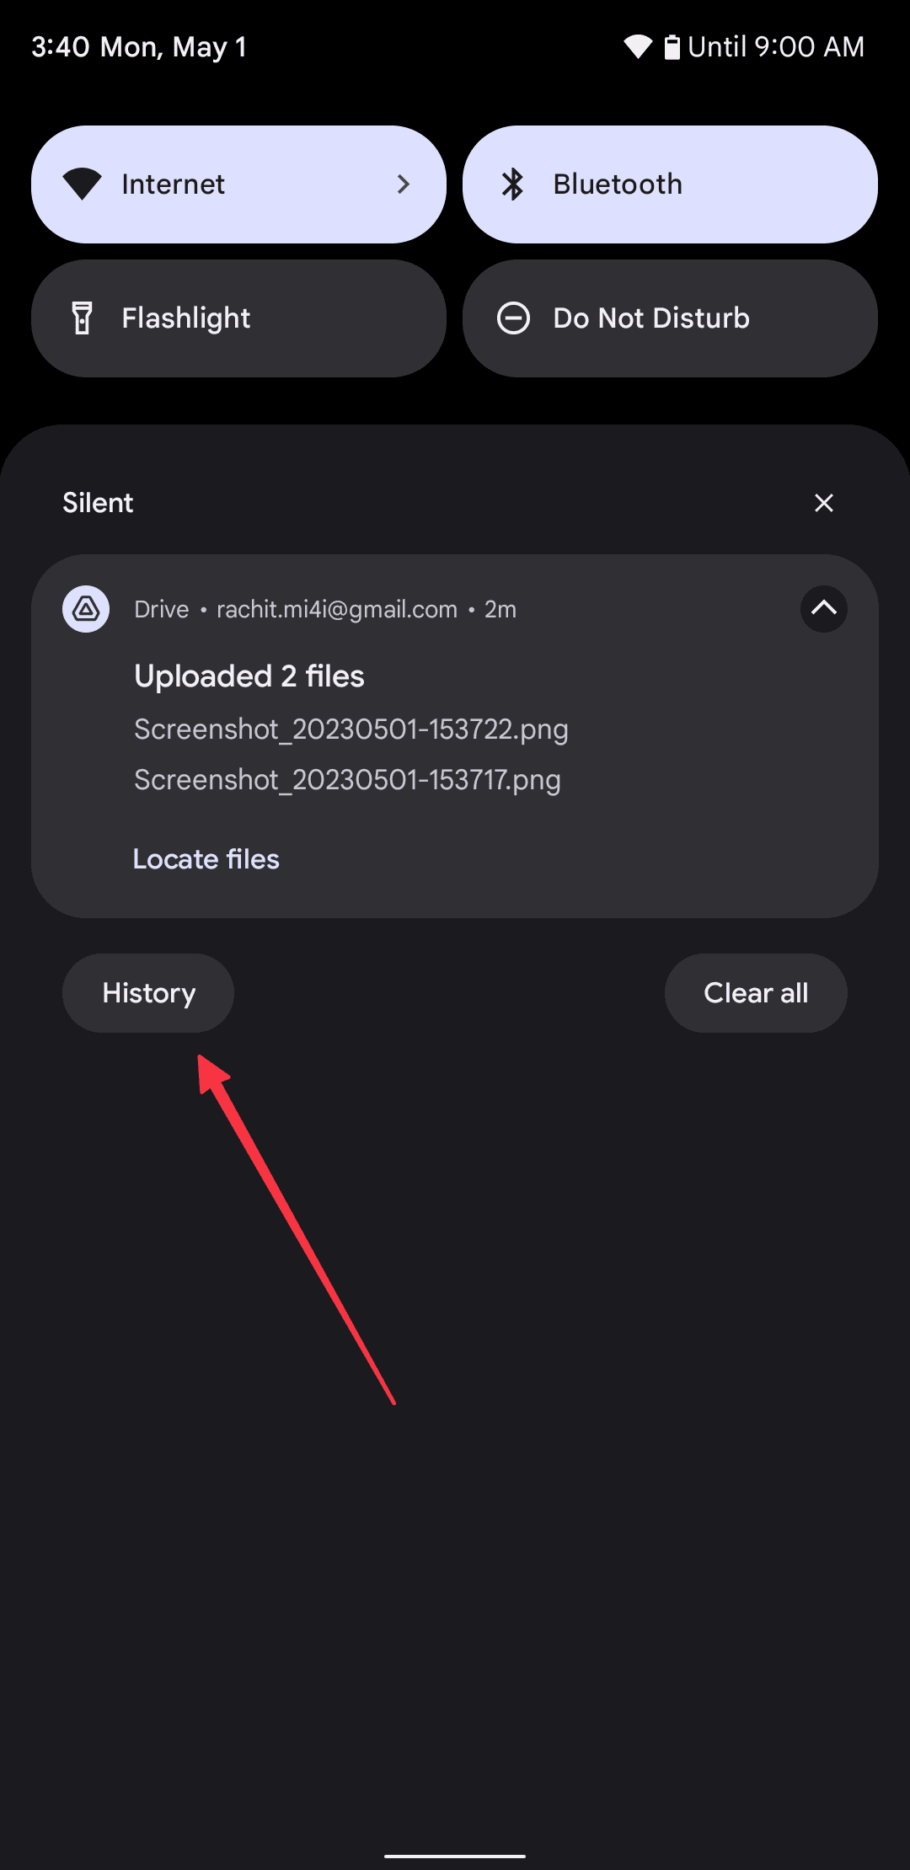The height and width of the screenshot is (1870, 910).
Task: Open Internet tile details via the arrow
Action: click(x=404, y=184)
